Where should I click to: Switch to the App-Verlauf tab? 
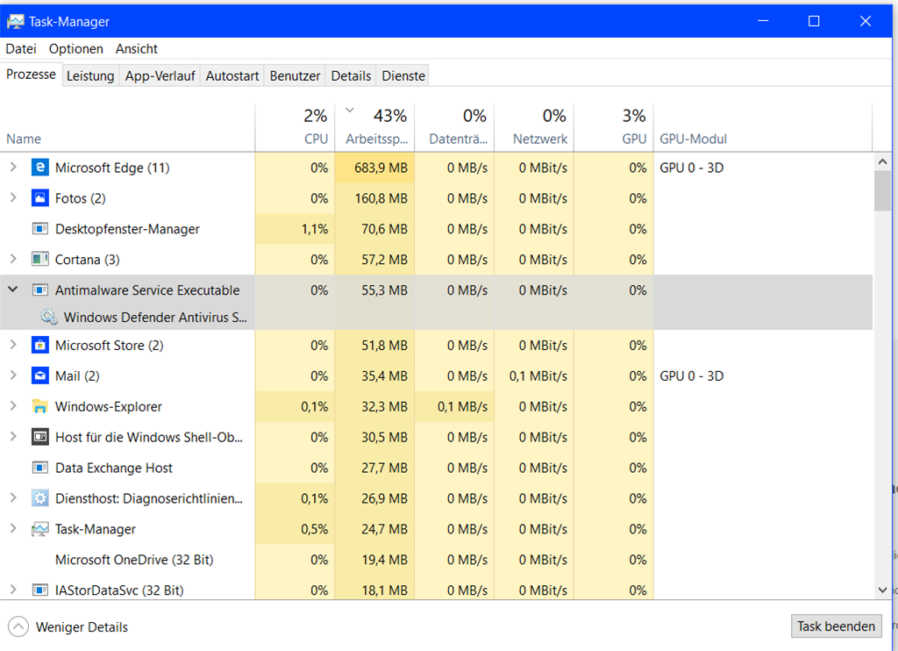coord(160,75)
